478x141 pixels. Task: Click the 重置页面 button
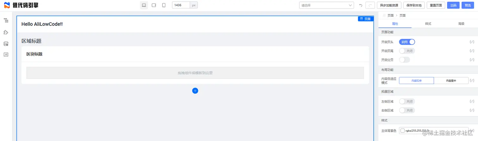[x=436, y=5]
